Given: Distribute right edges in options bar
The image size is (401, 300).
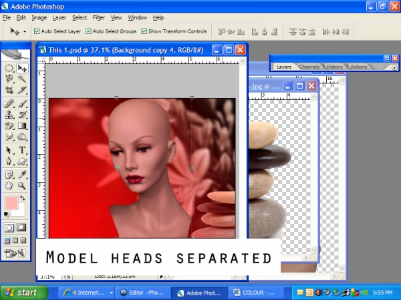Looking at the screenshot, I should pos(346,31).
